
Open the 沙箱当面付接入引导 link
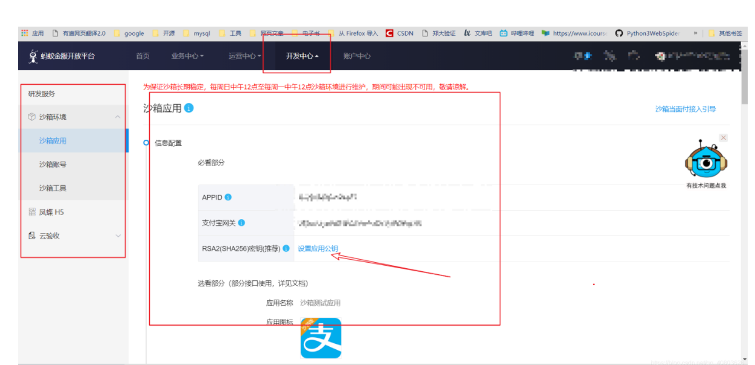(x=685, y=109)
